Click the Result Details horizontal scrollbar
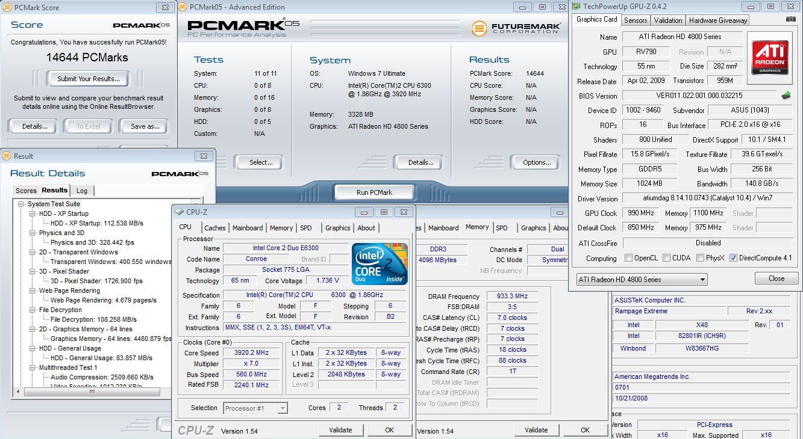 point(92,391)
